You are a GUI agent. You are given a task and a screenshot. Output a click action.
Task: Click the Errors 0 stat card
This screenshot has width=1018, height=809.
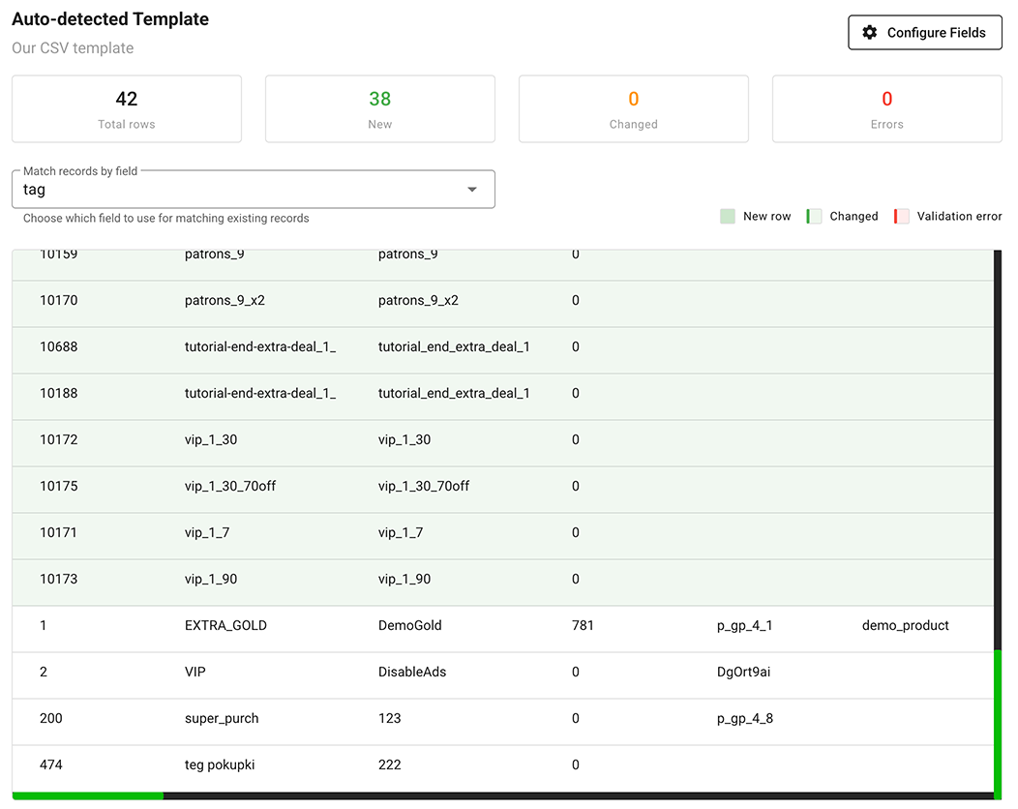click(886, 109)
